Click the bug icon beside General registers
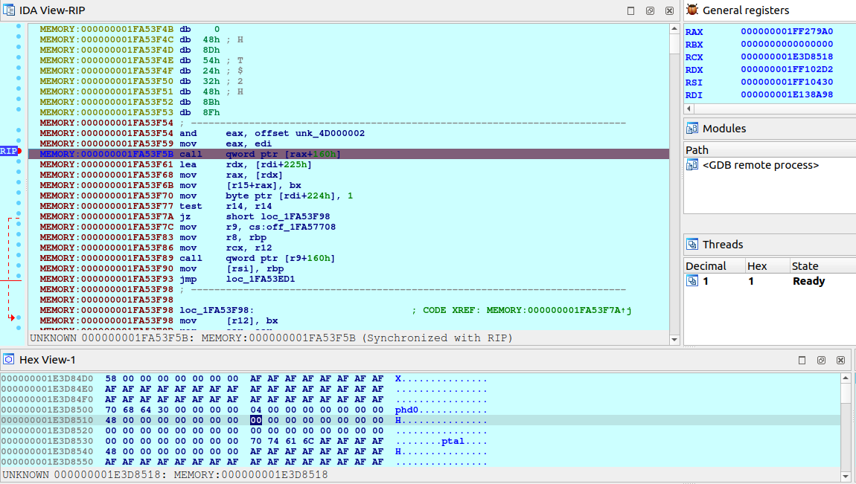This screenshot has height=484, width=856. click(692, 10)
